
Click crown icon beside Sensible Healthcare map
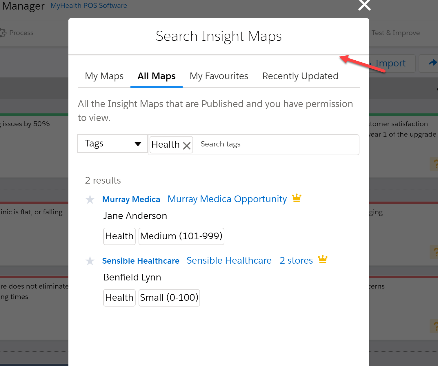[323, 259]
